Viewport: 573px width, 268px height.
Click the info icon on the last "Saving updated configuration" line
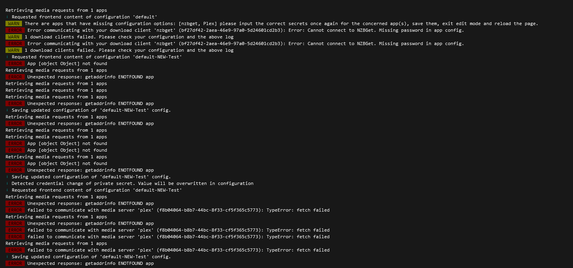[7, 257]
